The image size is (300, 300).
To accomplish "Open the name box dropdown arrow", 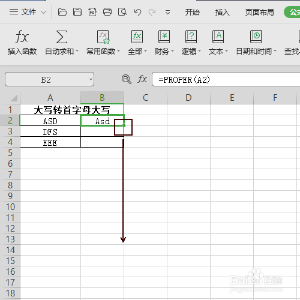I will pos(91,80).
